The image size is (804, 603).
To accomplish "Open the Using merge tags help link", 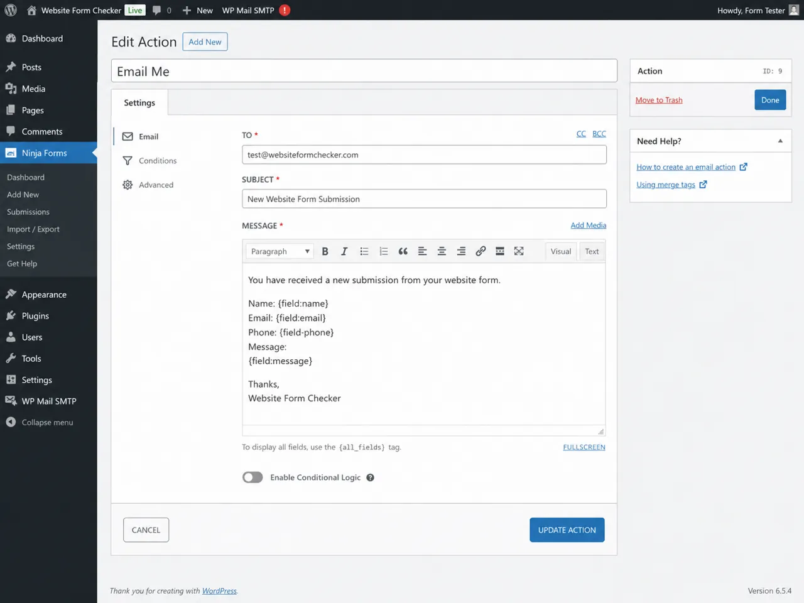I will (x=666, y=185).
